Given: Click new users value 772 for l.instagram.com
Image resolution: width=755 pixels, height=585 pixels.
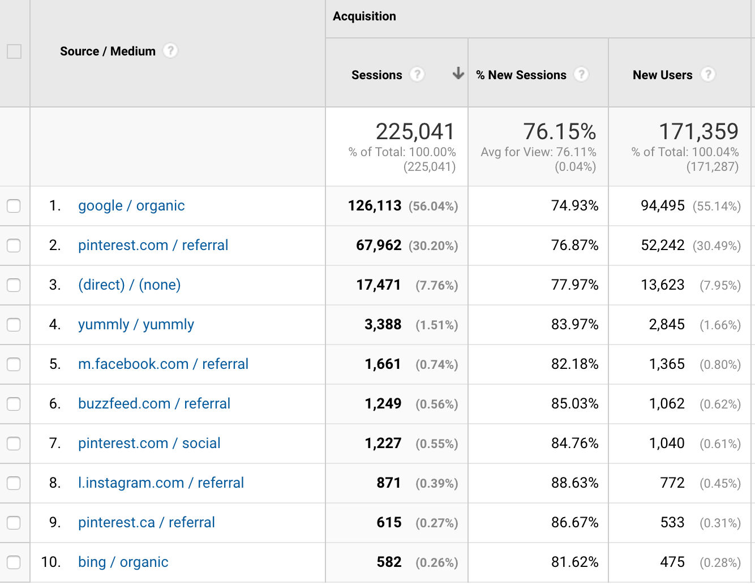Looking at the screenshot, I should 672,483.
